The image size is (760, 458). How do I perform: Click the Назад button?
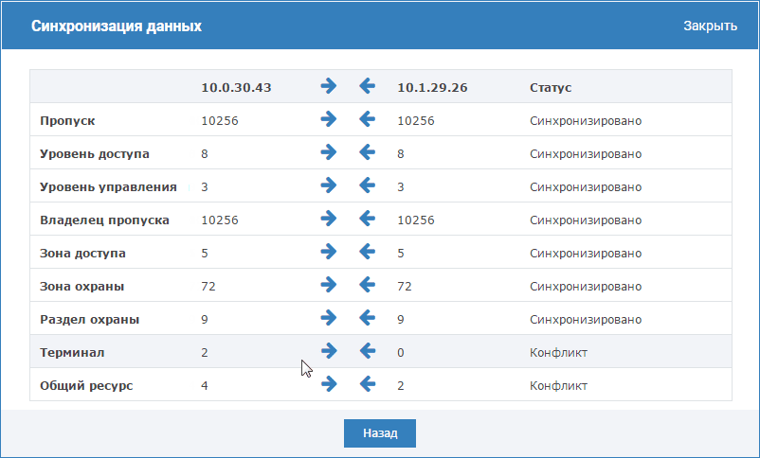coord(380,433)
